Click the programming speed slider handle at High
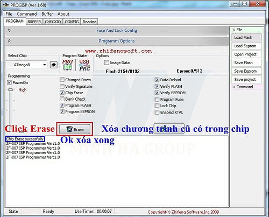The image size is (269, 217). pos(11,89)
